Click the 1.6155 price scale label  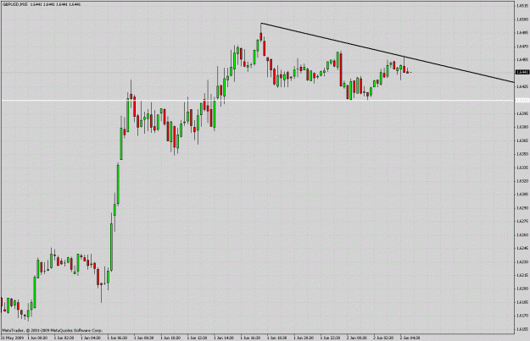tap(522, 329)
